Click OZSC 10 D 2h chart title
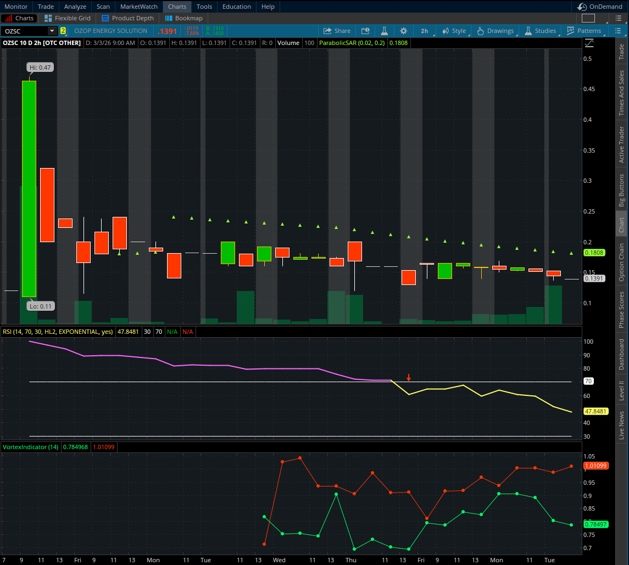The image size is (629, 565). [42, 43]
